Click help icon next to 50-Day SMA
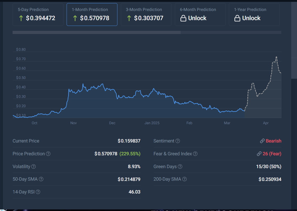The width and height of the screenshot is (297, 211). [41, 179]
